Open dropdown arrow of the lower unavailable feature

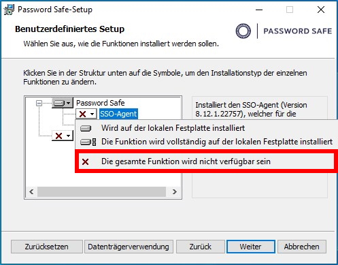[x=69, y=136]
